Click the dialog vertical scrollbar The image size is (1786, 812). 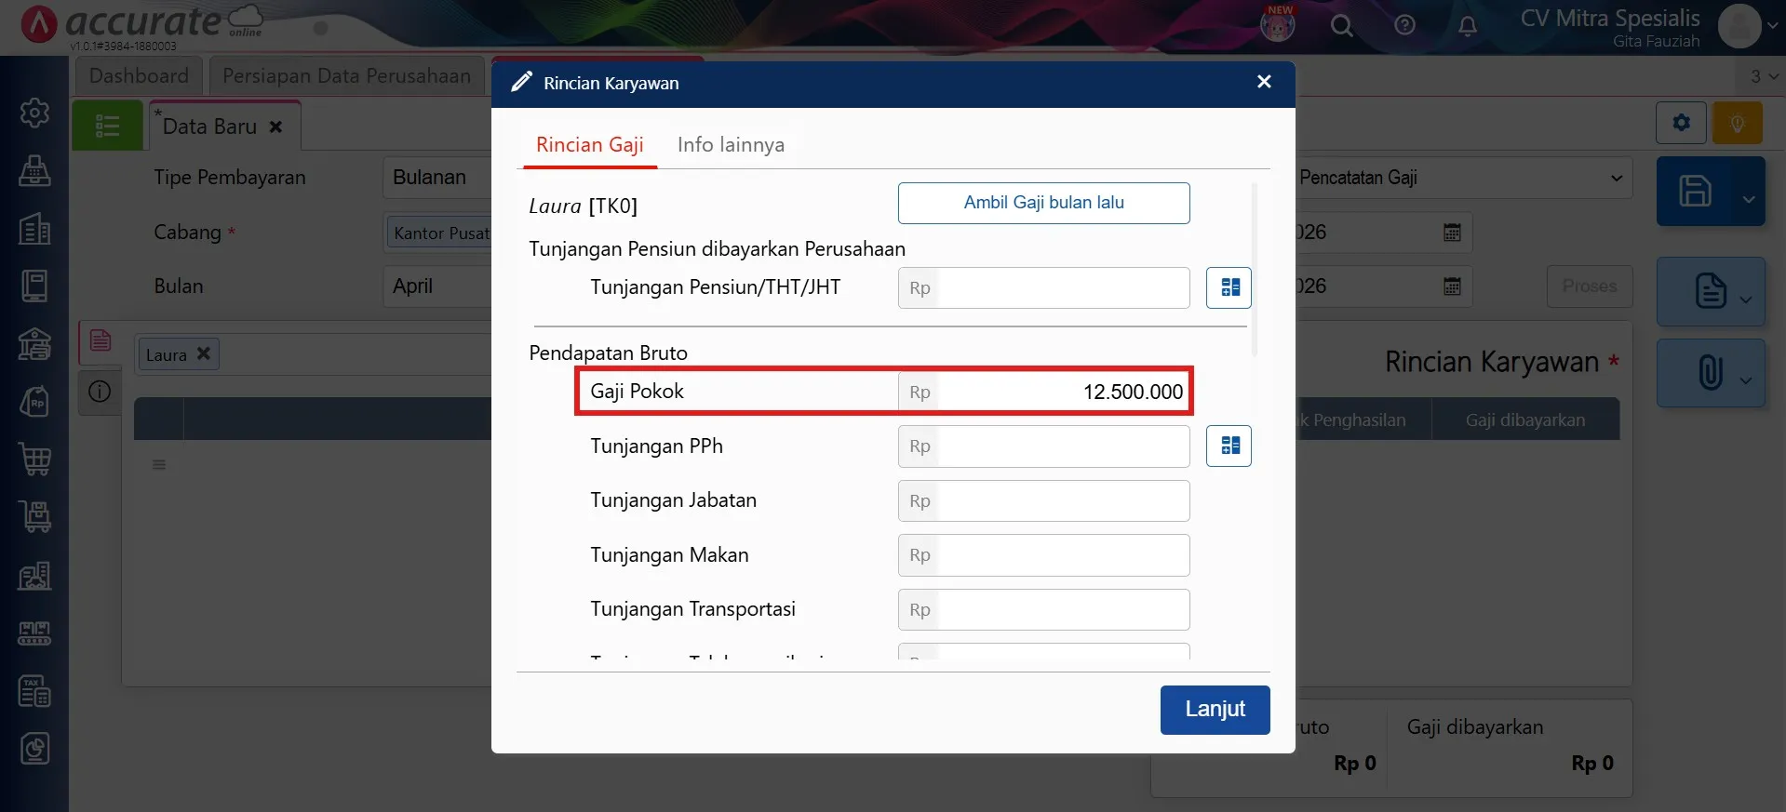coord(1255,270)
